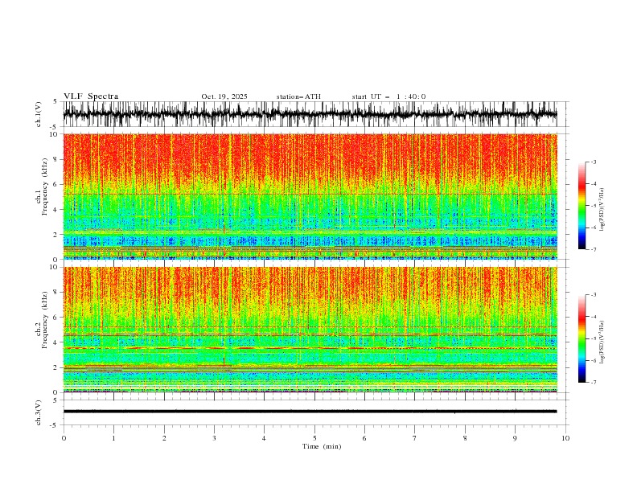Image resolution: width=637 pixels, height=492 pixels.
Task: Click the "ch.3(V)" axis label
Action: pyautogui.click(x=39, y=412)
